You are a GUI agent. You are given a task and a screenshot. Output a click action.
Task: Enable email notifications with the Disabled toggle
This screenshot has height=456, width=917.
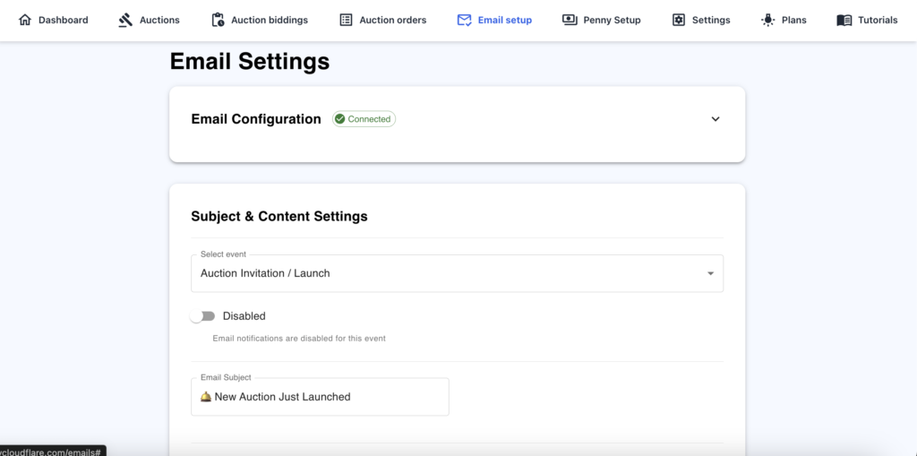(203, 316)
